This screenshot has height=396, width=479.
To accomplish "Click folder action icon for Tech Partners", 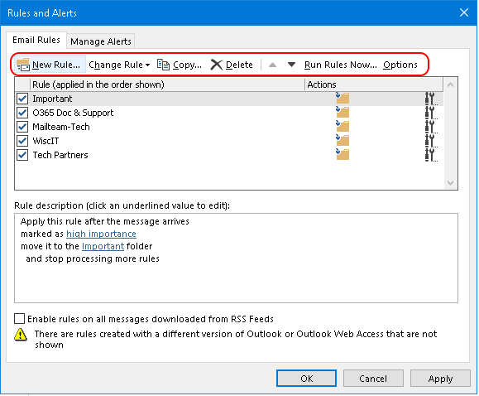I will [x=342, y=154].
